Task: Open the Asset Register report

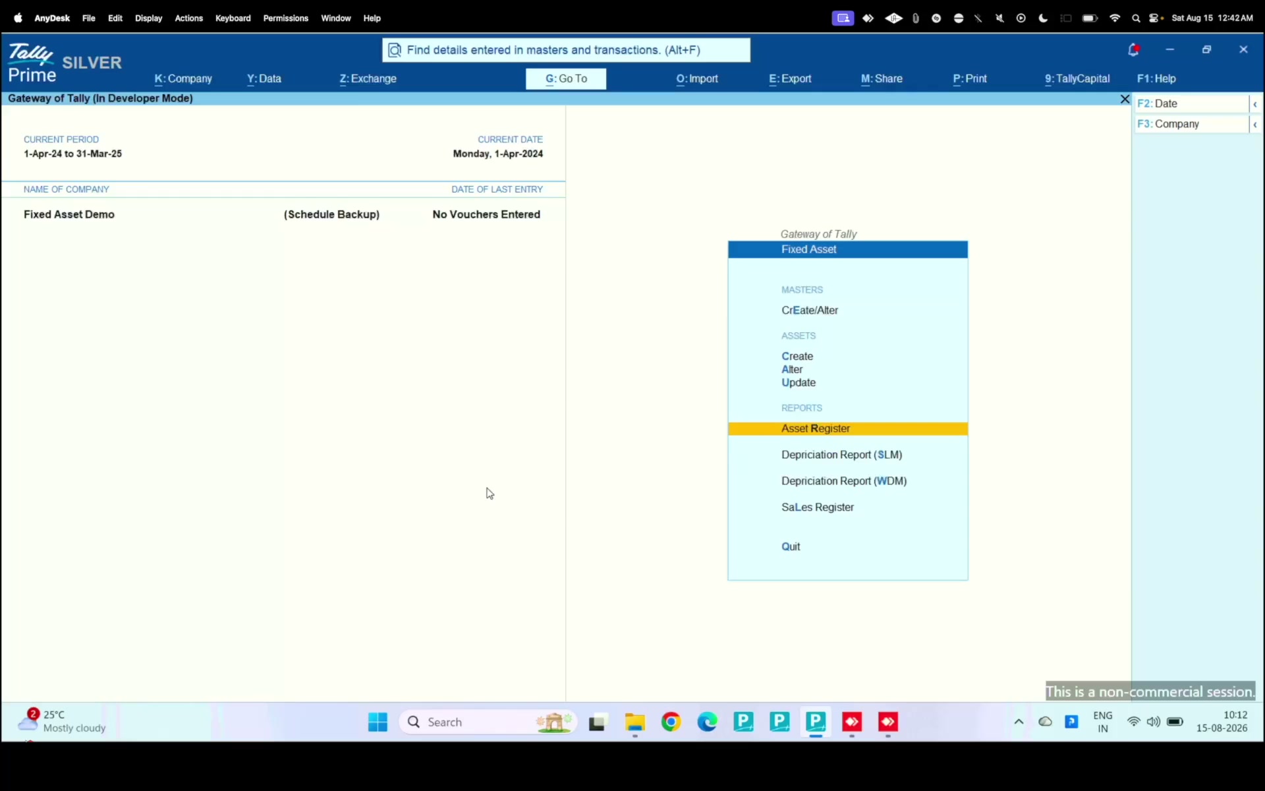Action: pos(848,429)
